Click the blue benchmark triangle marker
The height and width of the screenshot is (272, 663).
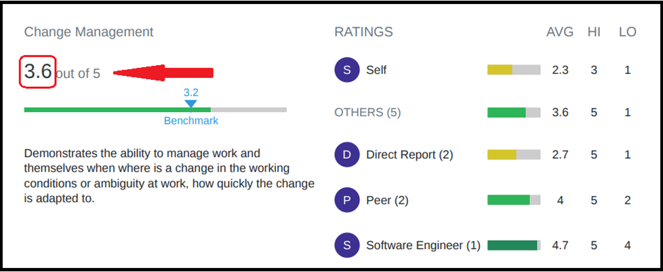(x=190, y=104)
